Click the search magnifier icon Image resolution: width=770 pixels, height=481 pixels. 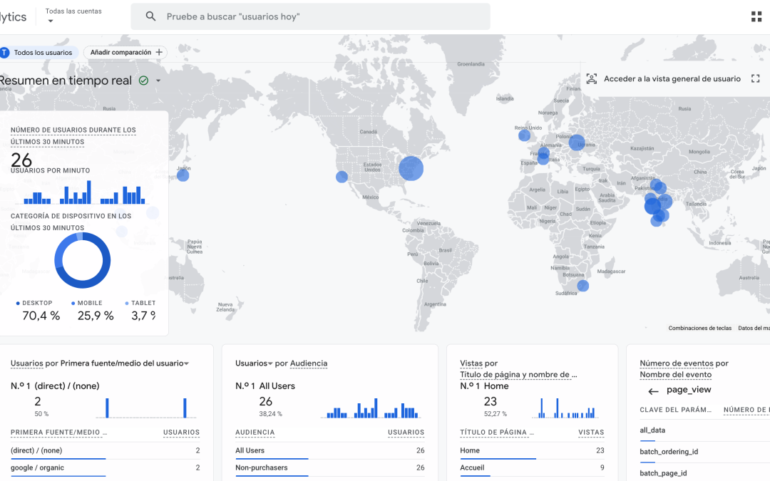tap(150, 16)
